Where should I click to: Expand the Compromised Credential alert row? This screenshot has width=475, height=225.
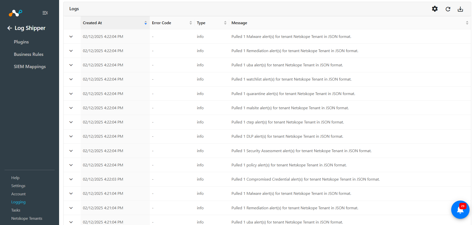(x=71, y=179)
